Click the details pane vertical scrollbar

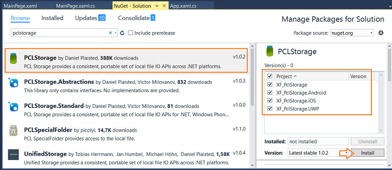click(389, 65)
